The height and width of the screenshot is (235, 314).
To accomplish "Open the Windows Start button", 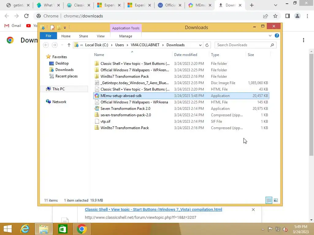I will pyautogui.click(x=8, y=229).
